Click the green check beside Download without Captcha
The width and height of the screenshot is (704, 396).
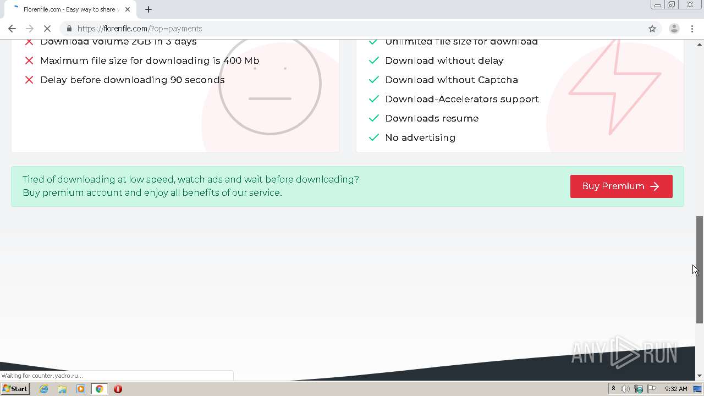tap(374, 80)
